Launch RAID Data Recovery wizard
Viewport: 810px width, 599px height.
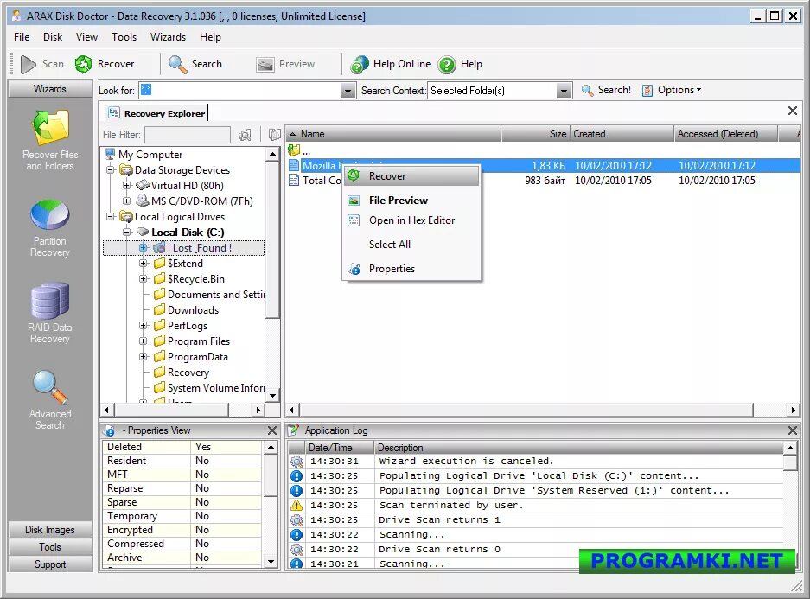tap(50, 314)
